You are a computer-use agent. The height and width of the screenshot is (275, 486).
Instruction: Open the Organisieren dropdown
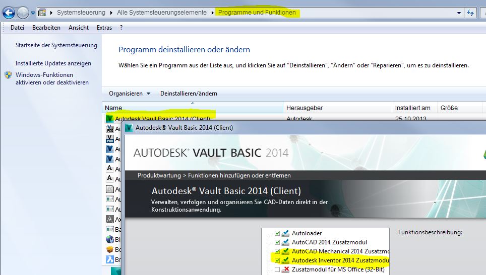pyautogui.click(x=129, y=94)
